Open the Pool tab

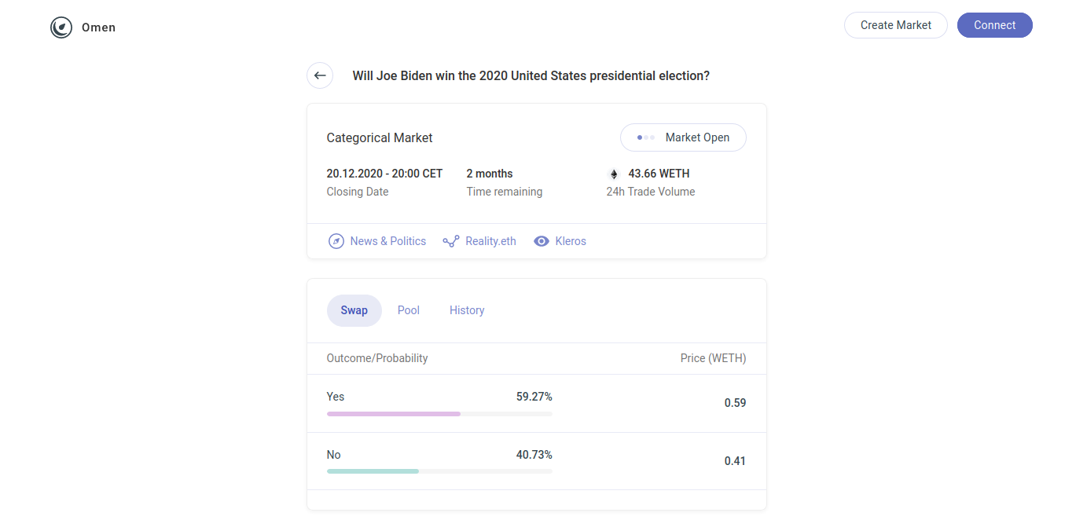pyautogui.click(x=409, y=310)
